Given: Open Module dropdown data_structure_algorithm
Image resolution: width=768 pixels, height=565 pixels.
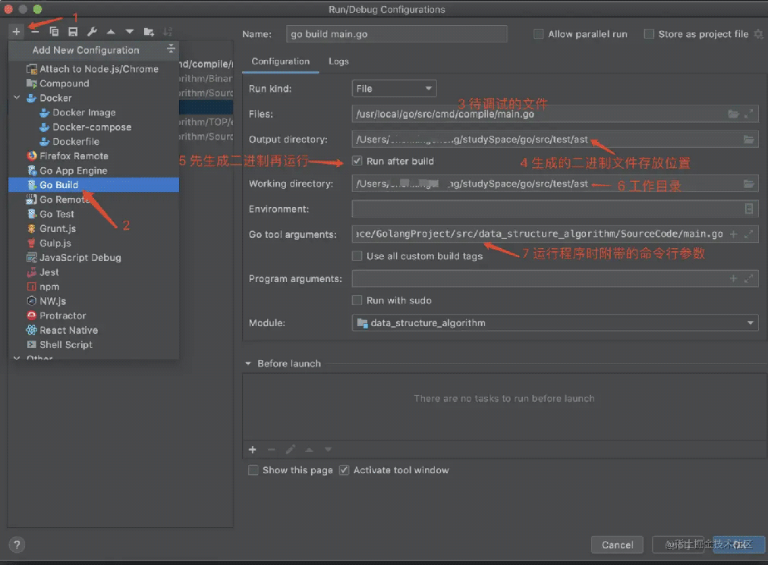Looking at the screenshot, I should coord(555,323).
